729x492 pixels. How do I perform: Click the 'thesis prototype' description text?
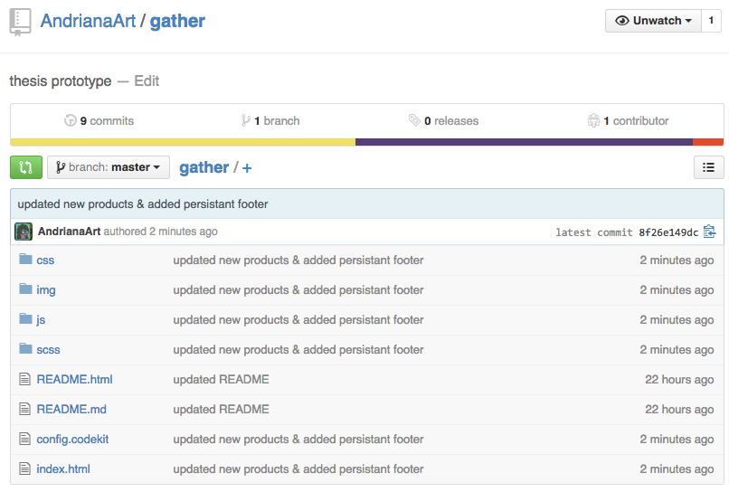pyautogui.click(x=61, y=80)
